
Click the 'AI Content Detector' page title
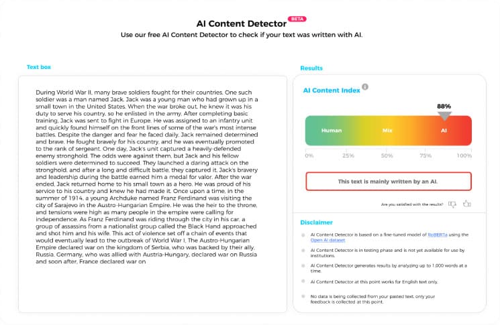242,23
